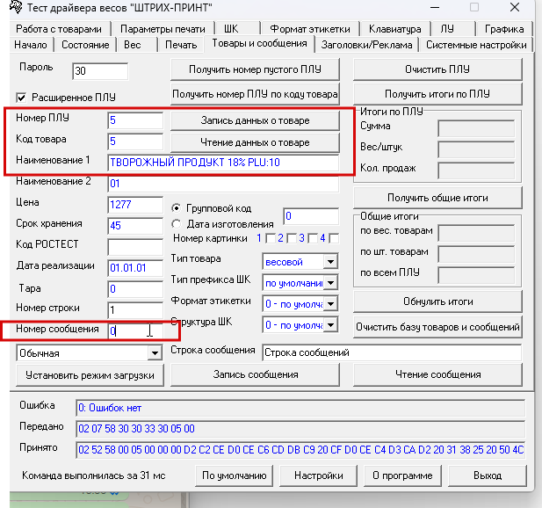Image resolution: width=542 pixels, height=508 pixels.
Task: Open the Заголовки/Реклама tab
Action: click(x=366, y=45)
